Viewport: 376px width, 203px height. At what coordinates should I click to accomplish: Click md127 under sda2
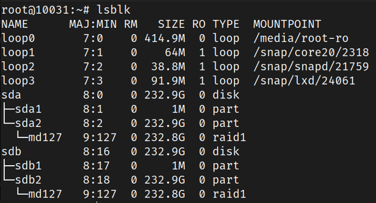click(x=45, y=137)
